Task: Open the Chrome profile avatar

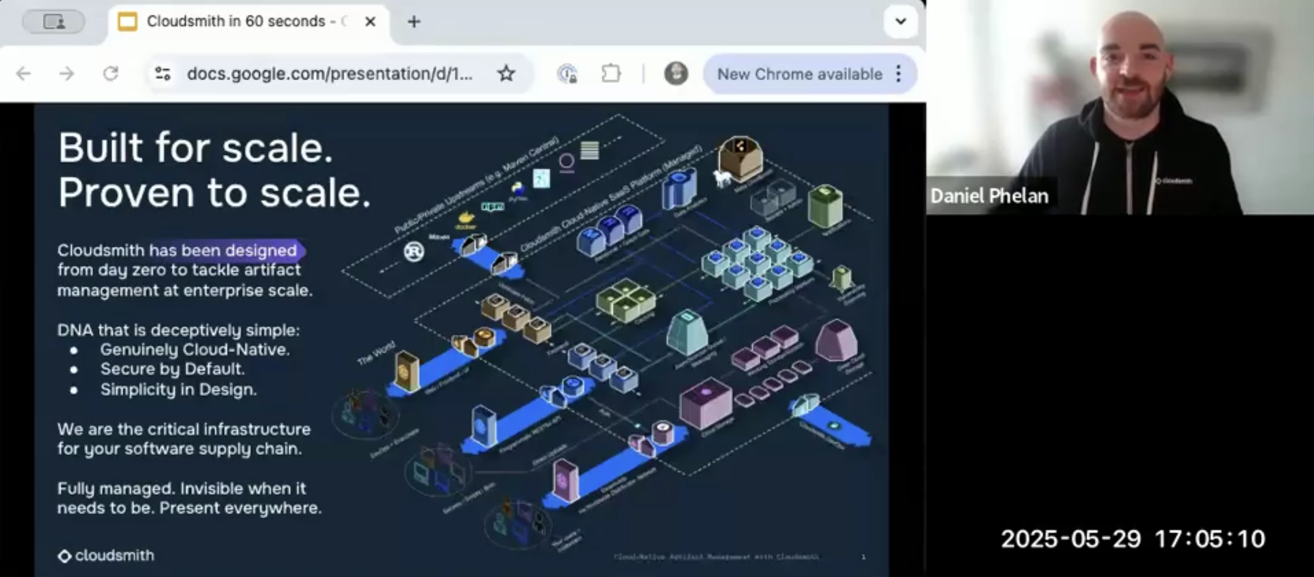Action: click(x=676, y=74)
